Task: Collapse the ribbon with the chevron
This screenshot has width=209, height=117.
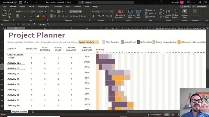Action: pyautogui.click(x=207, y=20)
